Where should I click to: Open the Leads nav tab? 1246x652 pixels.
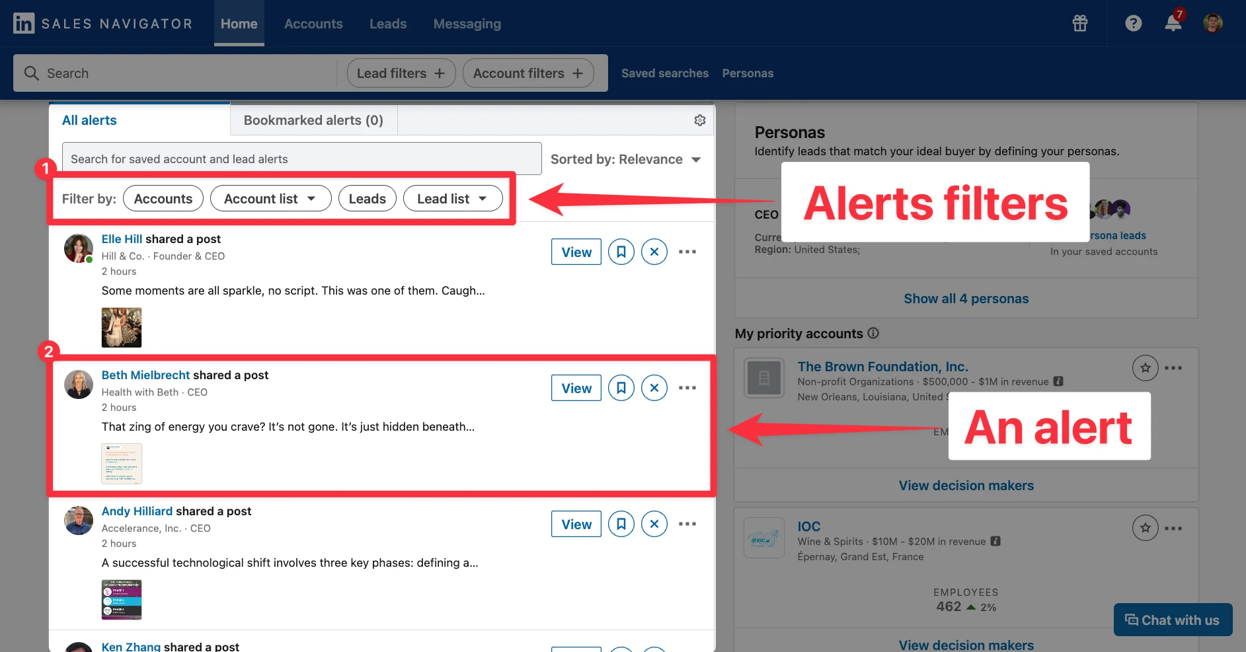388,24
